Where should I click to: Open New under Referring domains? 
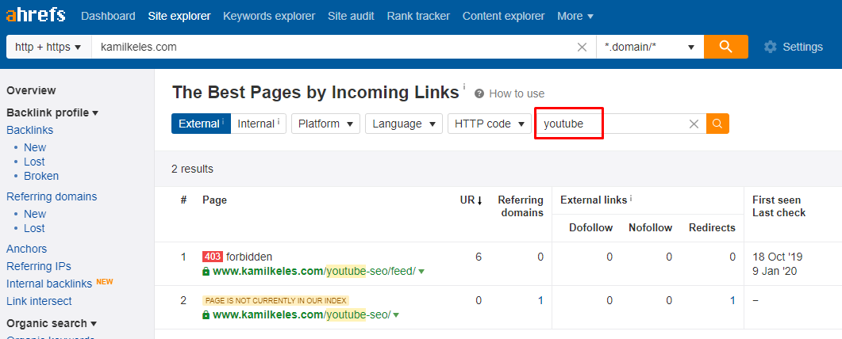[35, 214]
